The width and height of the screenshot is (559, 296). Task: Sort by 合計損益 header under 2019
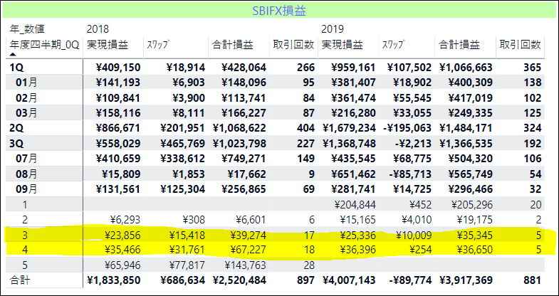pos(459,45)
